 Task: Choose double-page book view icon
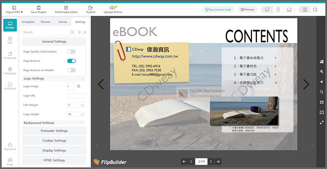point(305,9)
